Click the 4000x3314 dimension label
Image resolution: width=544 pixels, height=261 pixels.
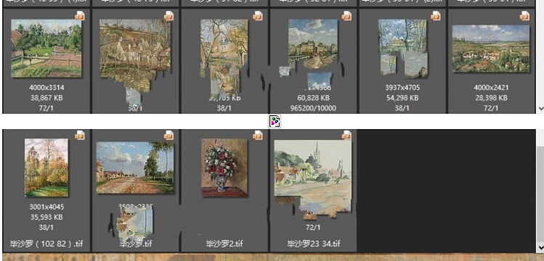point(46,88)
